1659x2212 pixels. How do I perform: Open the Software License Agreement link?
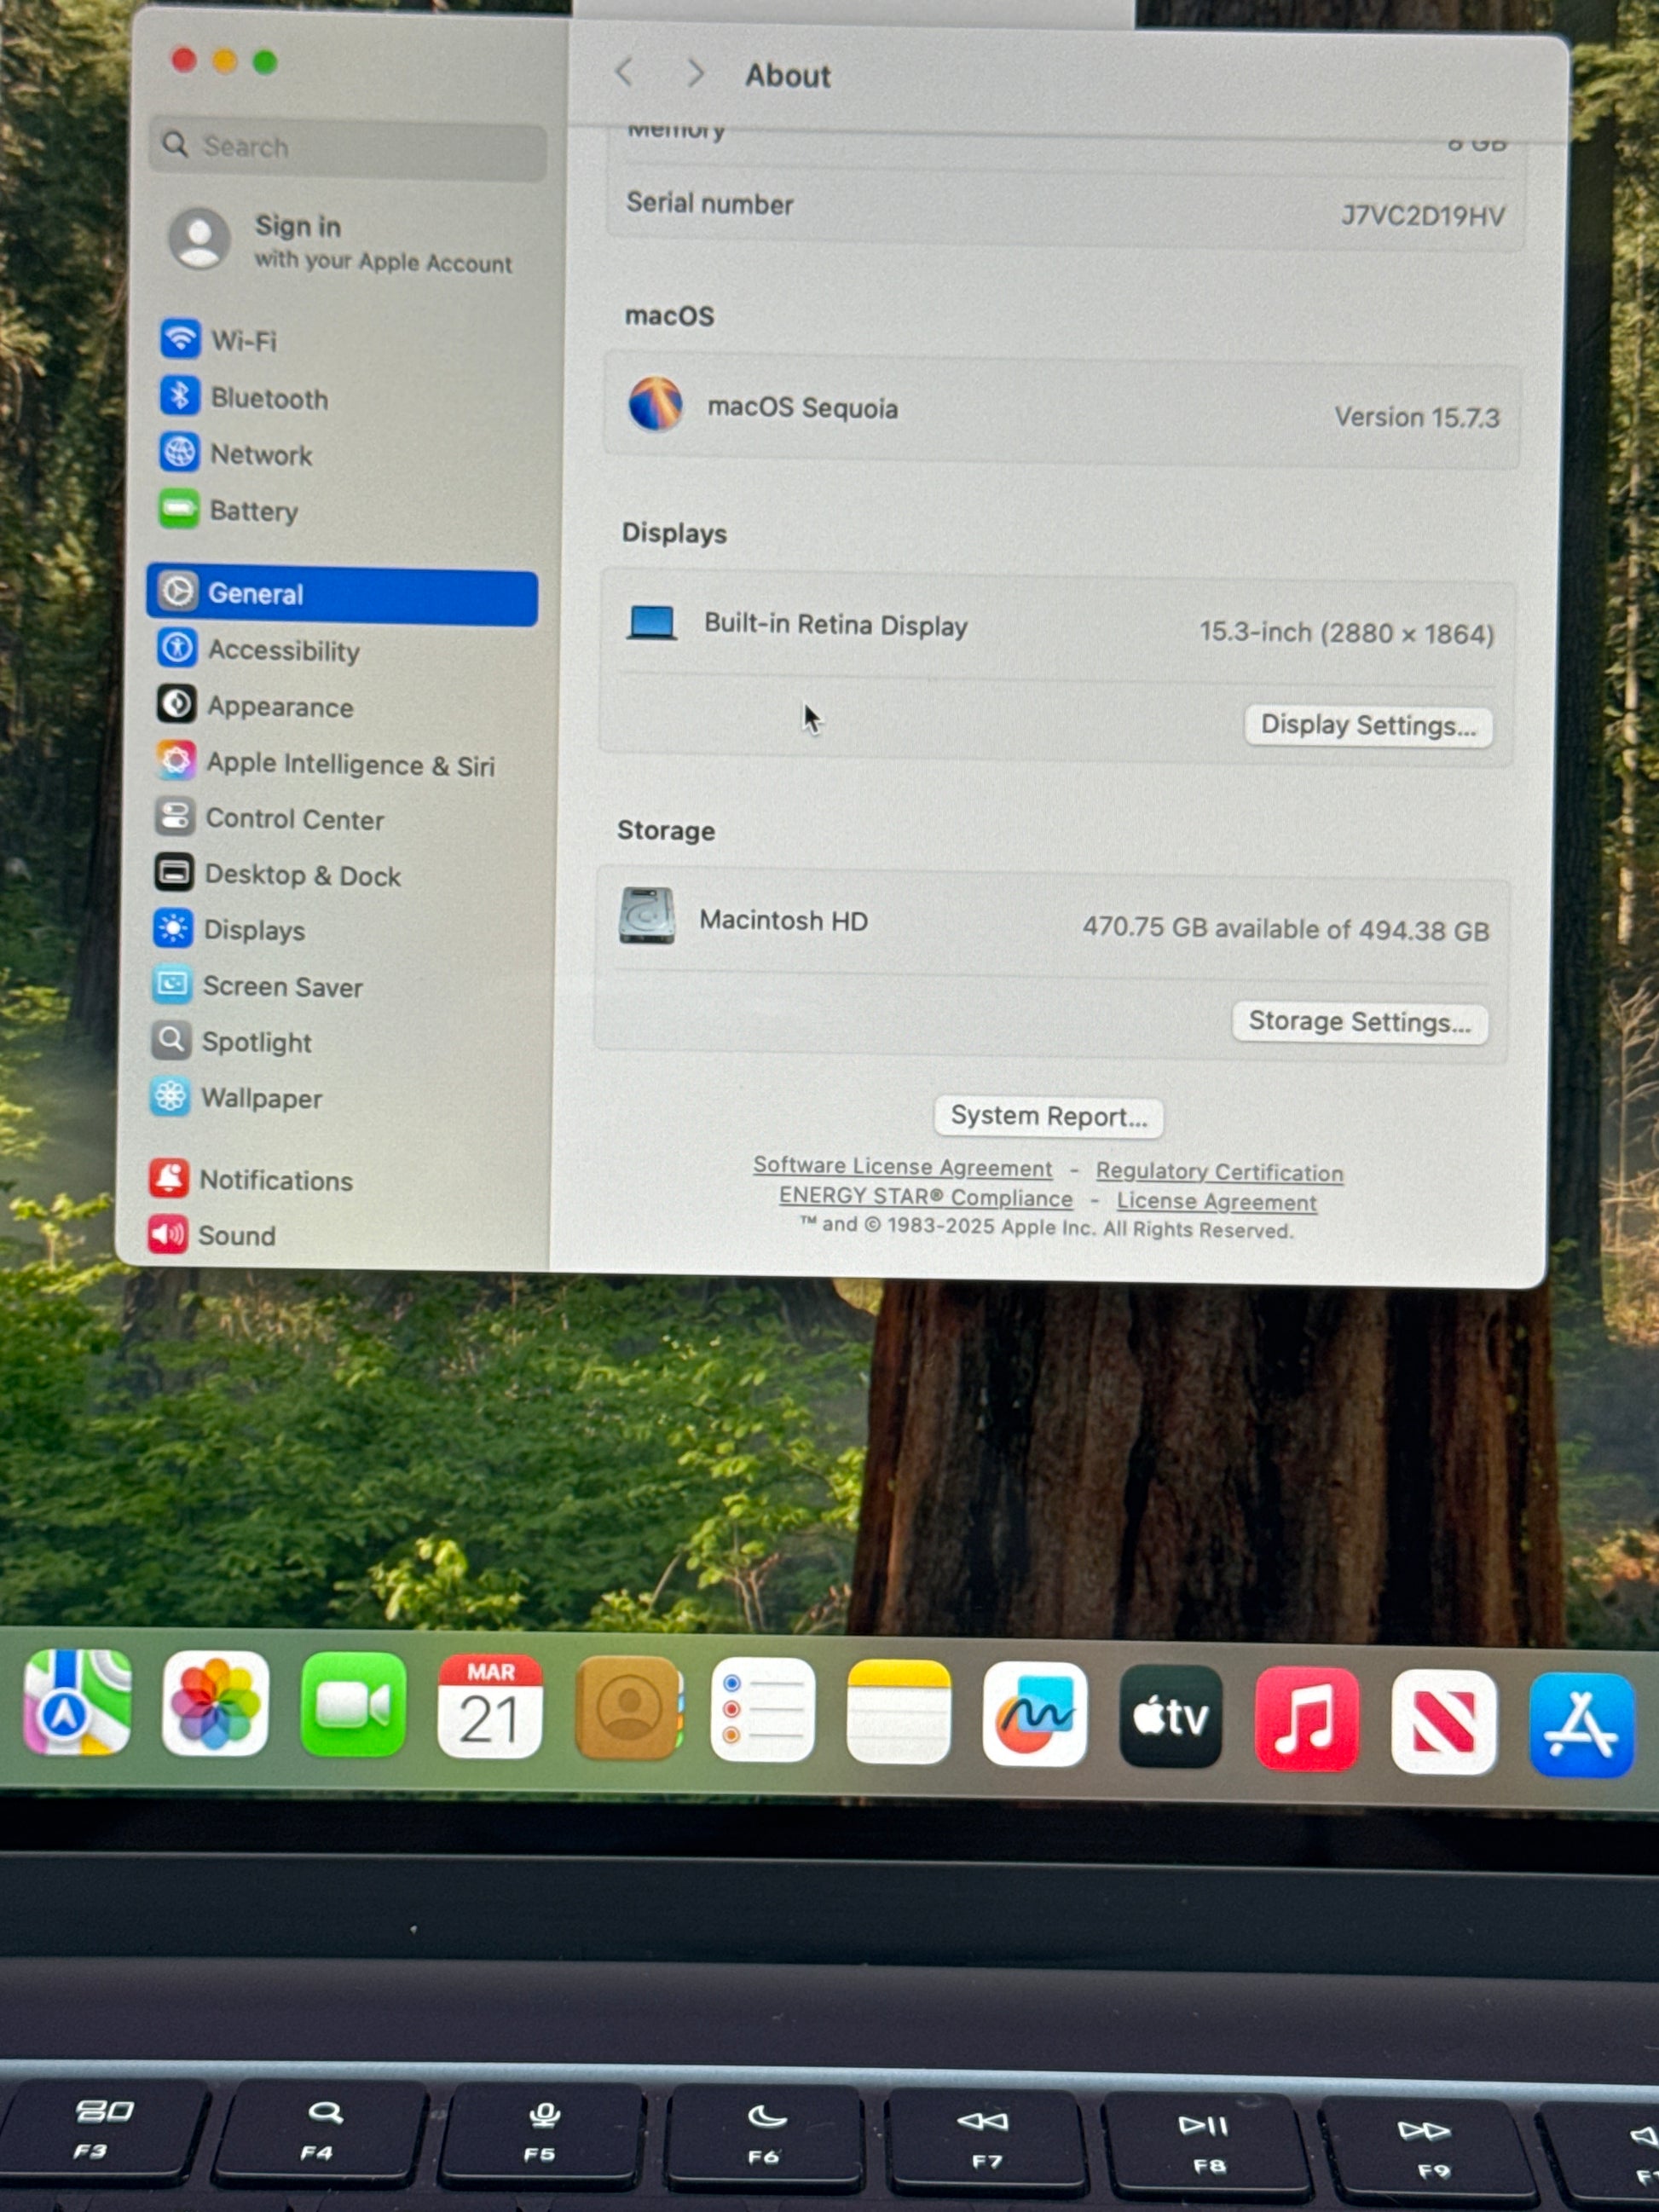pos(902,1167)
